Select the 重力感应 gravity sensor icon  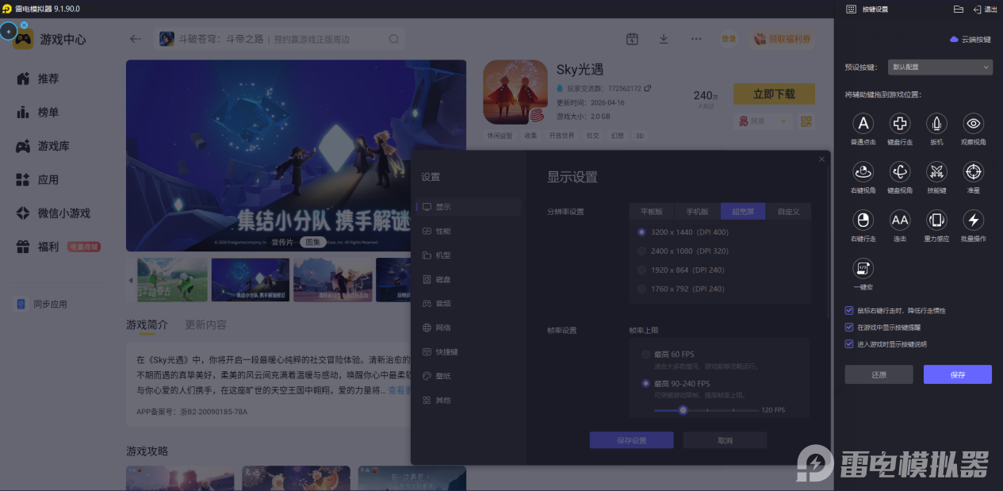936,220
